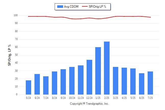
Task: Click the 6/25 x-axis label
Action: [x=142, y=98]
